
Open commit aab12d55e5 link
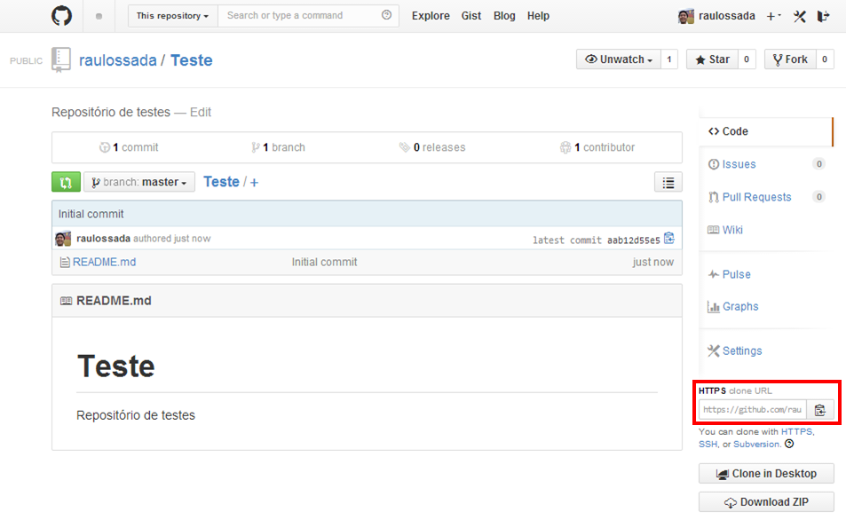point(634,240)
